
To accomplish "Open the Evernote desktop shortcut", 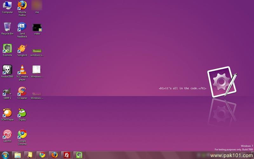I will [x=7, y=48].
